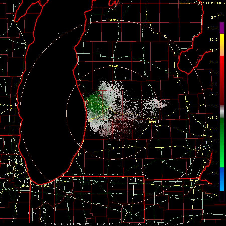Click the dark red outbound velocity area
This screenshot has width=226, height=226.
(123, 127)
